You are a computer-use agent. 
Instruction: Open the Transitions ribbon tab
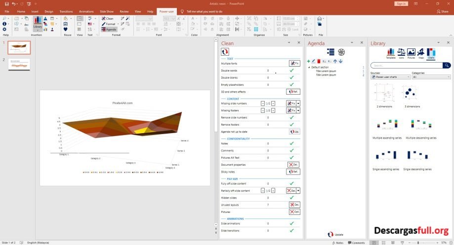[66, 11]
